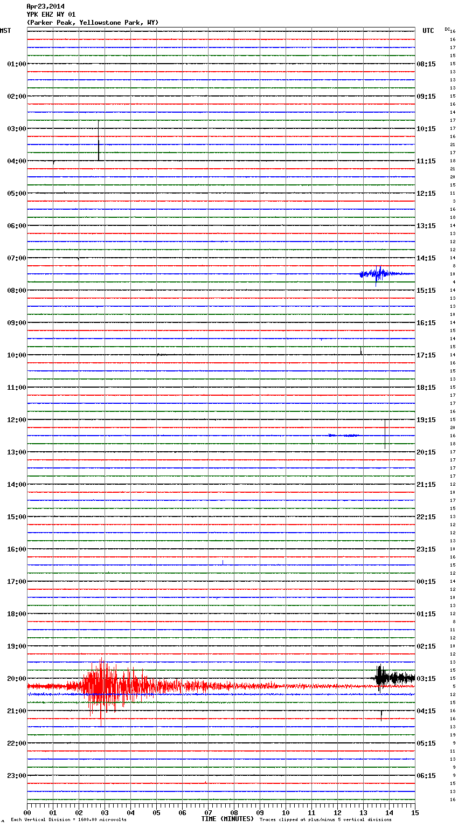Select the 20:00 MST row label
Image resolution: width=458 pixels, height=827 pixels.
pyautogui.click(x=17, y=679)
